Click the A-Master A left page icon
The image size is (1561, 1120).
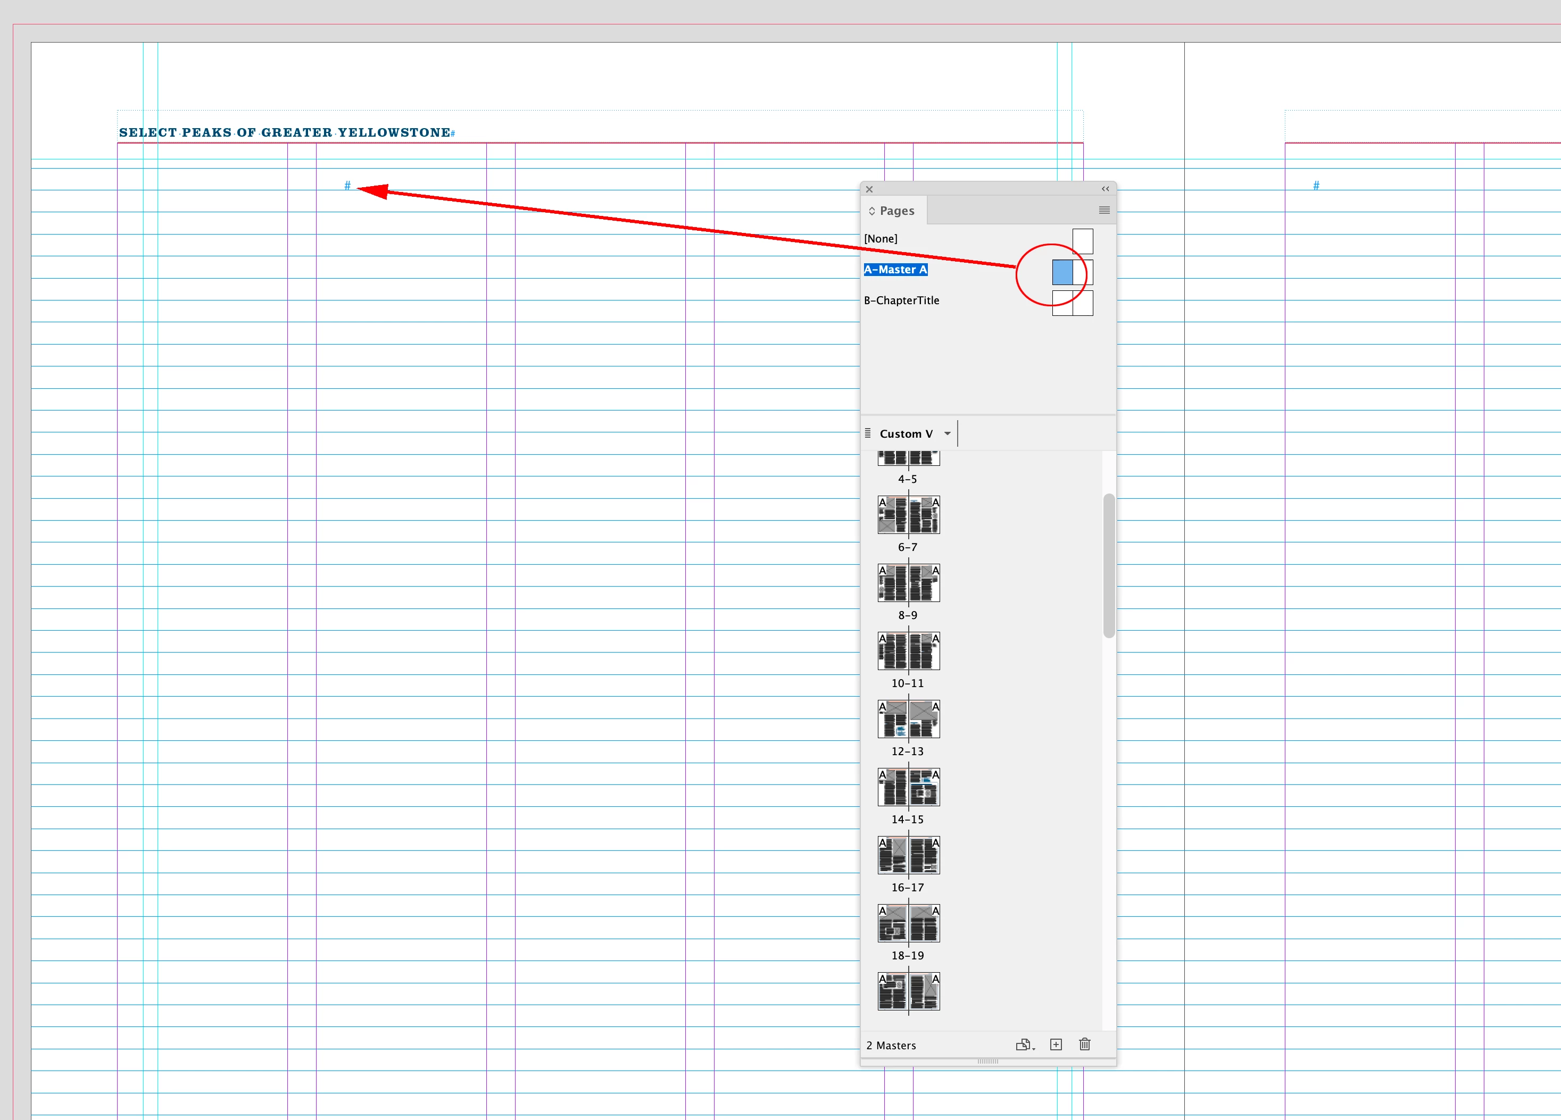coord(1062,272)
